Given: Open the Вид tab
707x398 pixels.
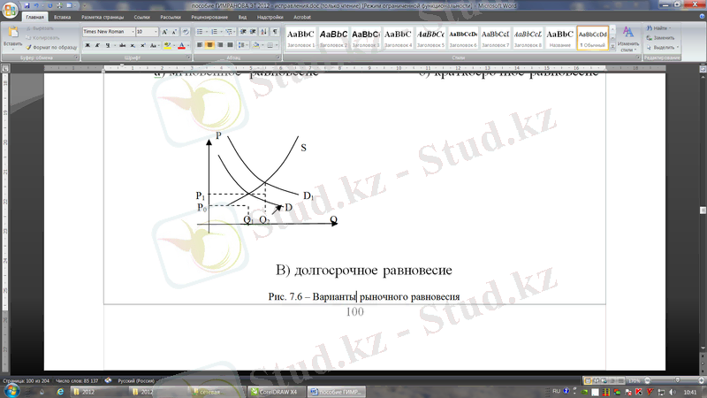Looking at the screenshot, I should tap(242, 17).
